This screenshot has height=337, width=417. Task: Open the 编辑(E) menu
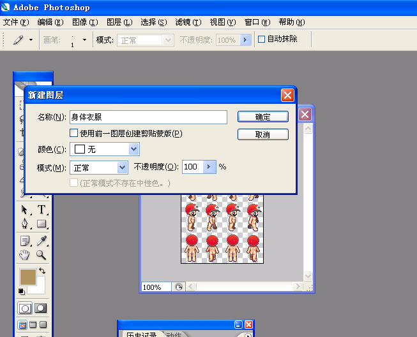tap(50, 22)
